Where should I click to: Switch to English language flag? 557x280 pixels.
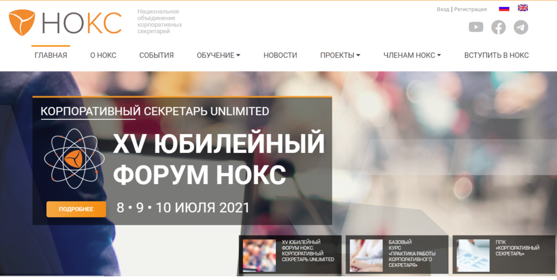pyautogui.click(x=523, y=8)
